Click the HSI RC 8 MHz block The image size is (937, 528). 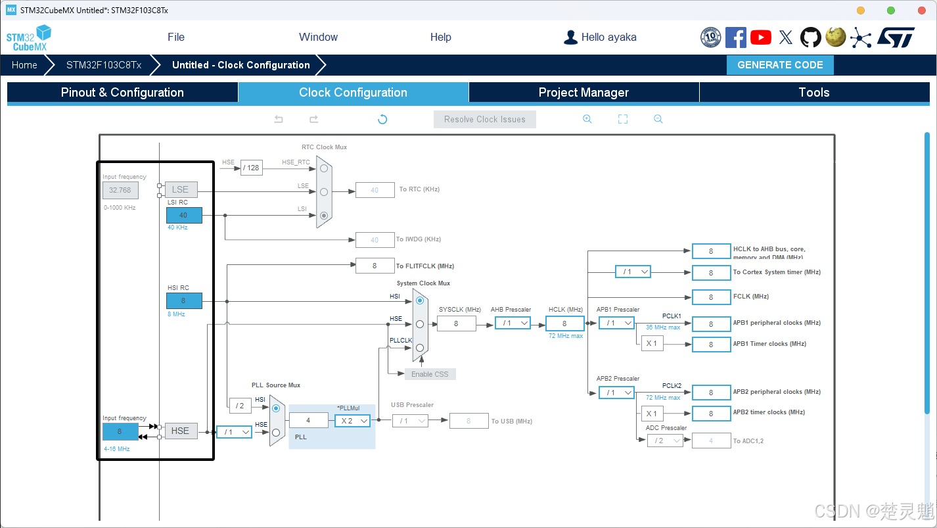point(184,300)
